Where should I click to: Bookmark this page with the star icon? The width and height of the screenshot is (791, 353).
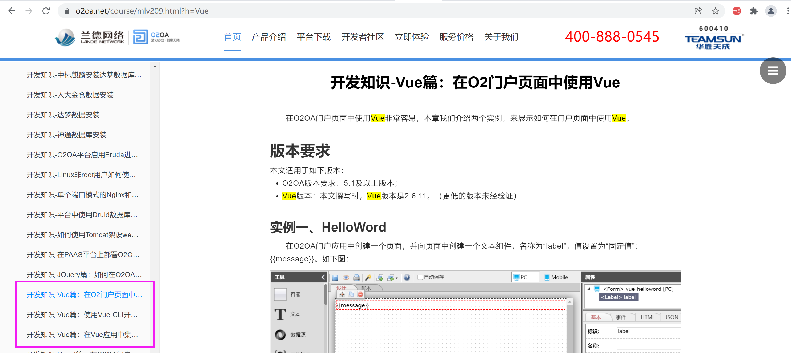(x=715, y=11)
